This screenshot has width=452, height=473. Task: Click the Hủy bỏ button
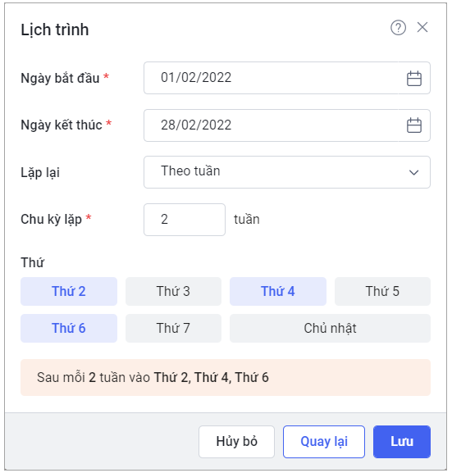click(x=236, y=442)
